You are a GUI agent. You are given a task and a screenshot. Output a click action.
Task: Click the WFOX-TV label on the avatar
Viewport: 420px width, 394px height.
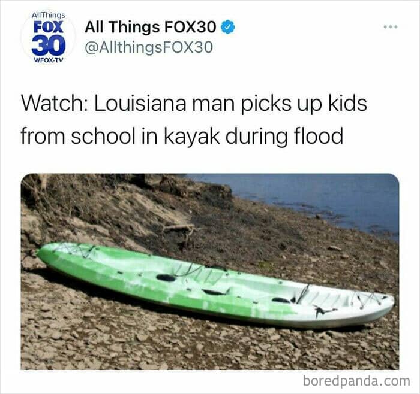(48, 60)
